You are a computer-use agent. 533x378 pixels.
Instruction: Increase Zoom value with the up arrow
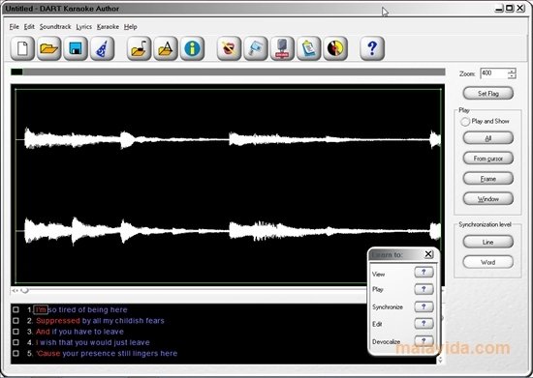tap(512, 72)
